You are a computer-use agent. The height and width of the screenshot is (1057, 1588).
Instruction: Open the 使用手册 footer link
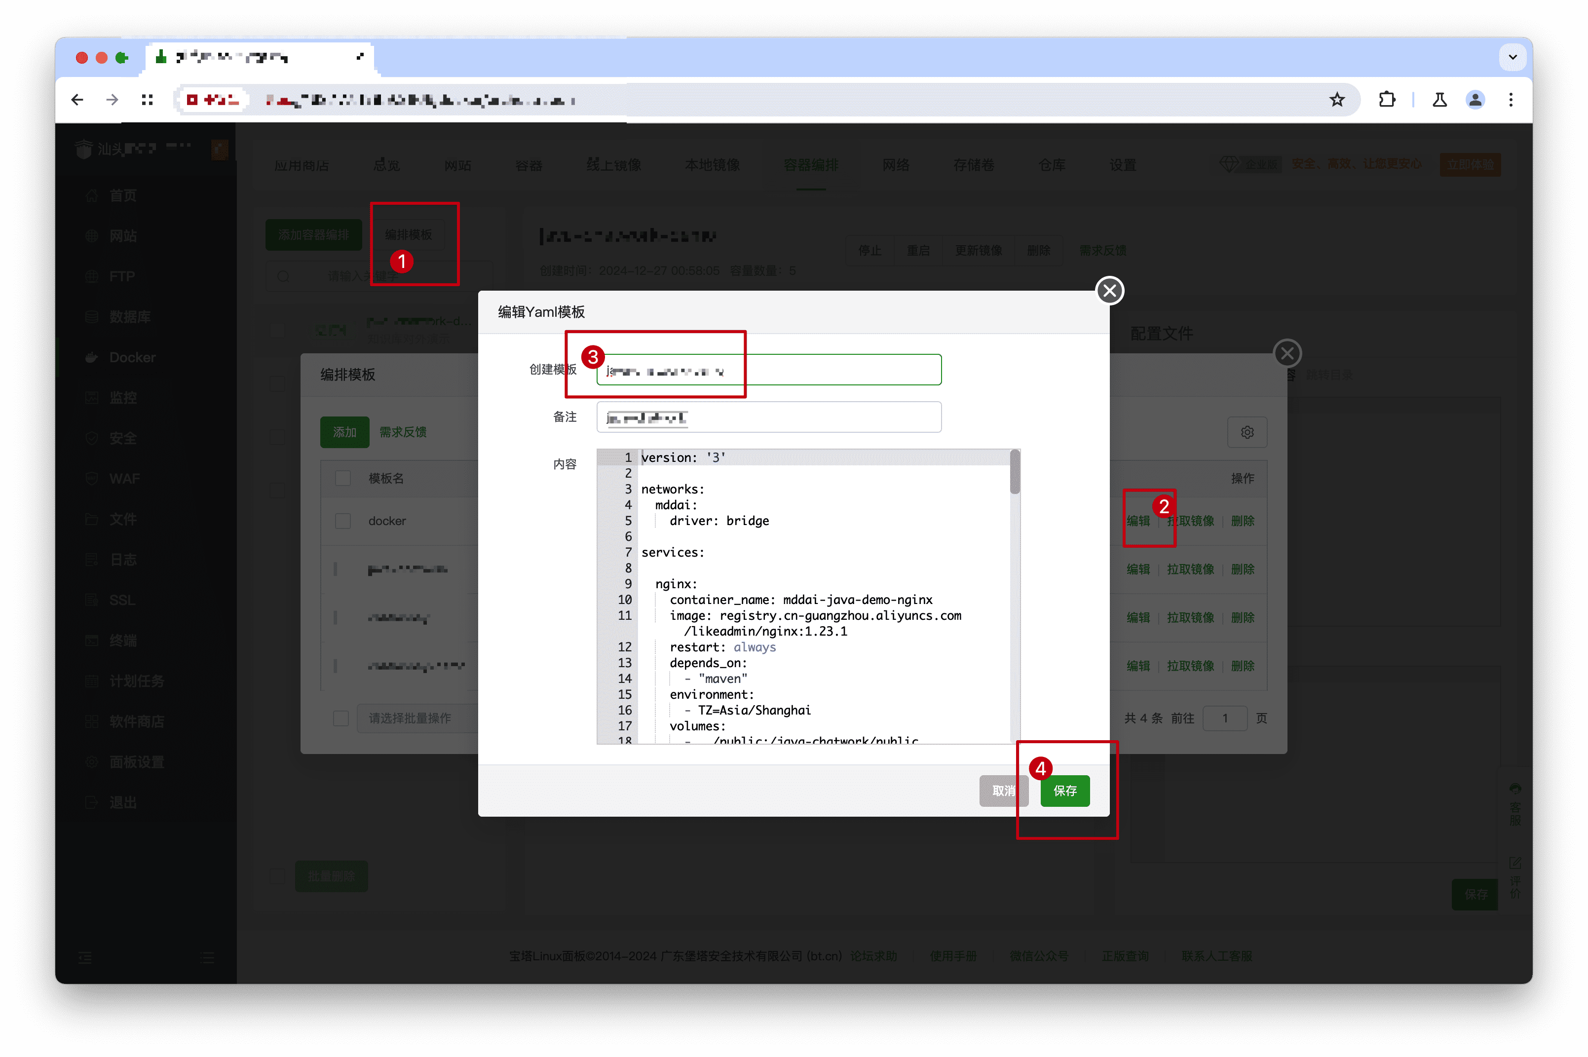tap(952, 956)
